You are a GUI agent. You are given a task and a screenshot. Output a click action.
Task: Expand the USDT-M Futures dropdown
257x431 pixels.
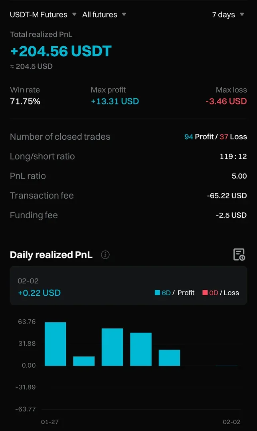tap(43, 15)
